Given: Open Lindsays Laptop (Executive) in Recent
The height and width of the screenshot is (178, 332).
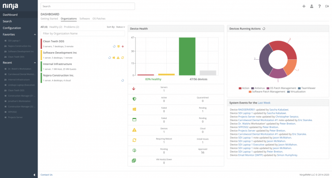Looking at the screenshot, I should click(21, 85).
